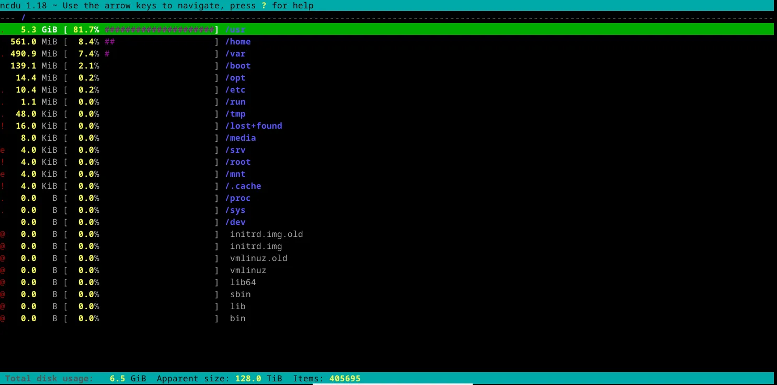The width and height of the screenshot is (777, 385).
Task: Select the /media directory entry
Action: pos(241,138)
